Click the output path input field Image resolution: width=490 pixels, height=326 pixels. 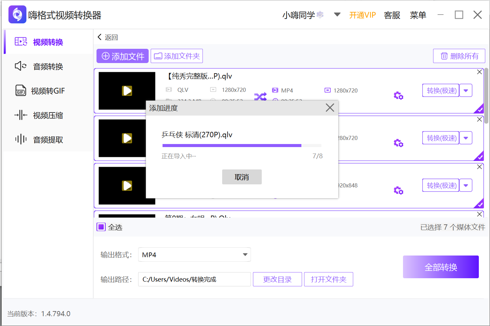click(x=194, y=279)
